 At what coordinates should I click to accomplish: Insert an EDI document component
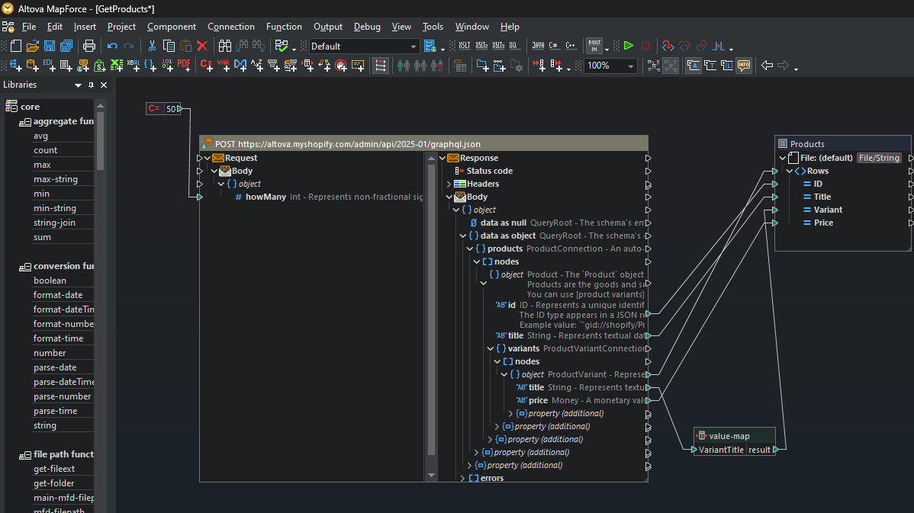coord(47,66)
